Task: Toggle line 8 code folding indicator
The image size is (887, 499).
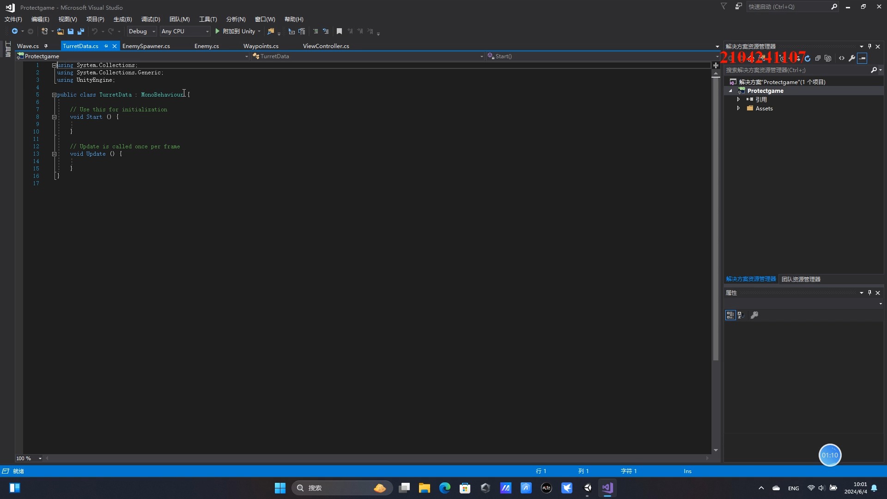Action: [54, 116]
